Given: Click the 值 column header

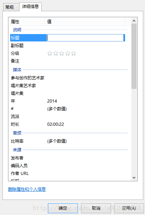Looking at the screenshot, I should coord(85,21).
